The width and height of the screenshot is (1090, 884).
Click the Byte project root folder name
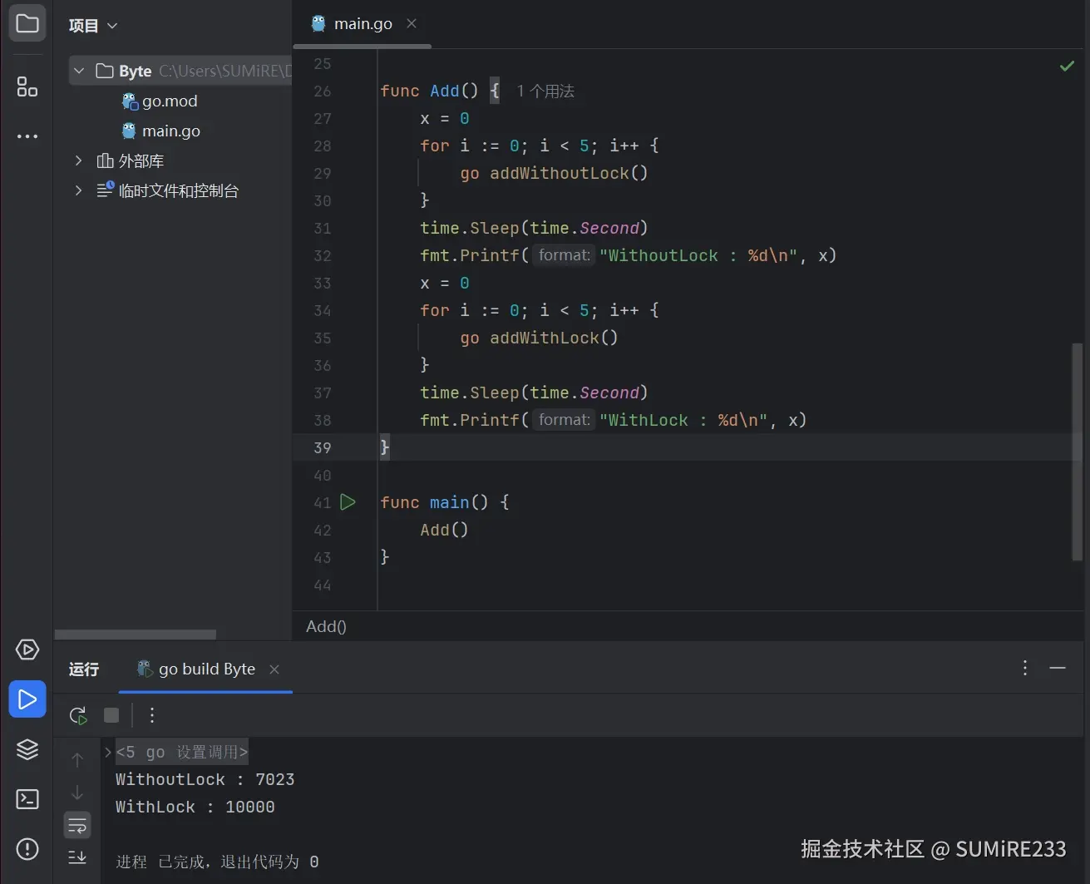(x=135, y=71)
